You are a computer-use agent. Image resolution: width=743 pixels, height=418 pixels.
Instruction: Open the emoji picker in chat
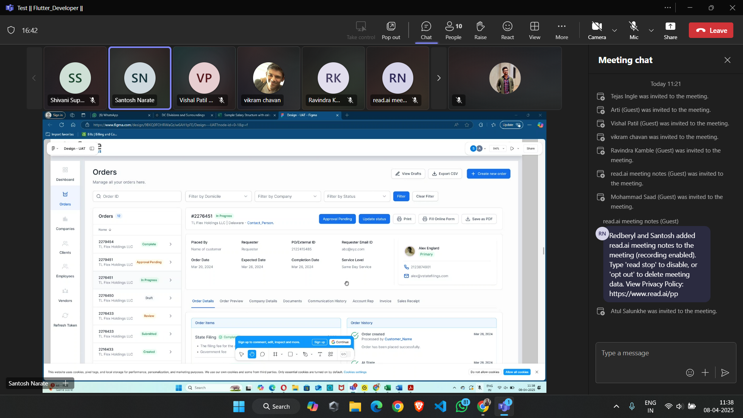tap(690, 373)
